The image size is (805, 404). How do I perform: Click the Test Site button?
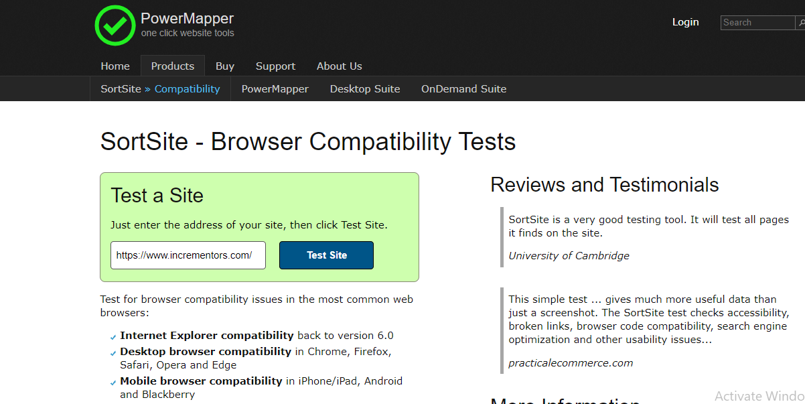(x=326, y=255)
